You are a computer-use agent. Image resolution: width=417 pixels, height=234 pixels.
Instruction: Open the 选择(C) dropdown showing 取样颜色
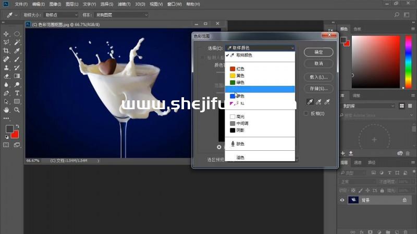coord(260,48)
